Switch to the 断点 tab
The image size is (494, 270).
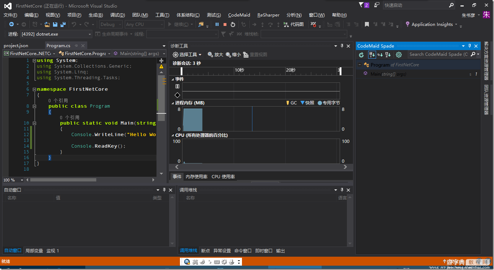(206, 251)
